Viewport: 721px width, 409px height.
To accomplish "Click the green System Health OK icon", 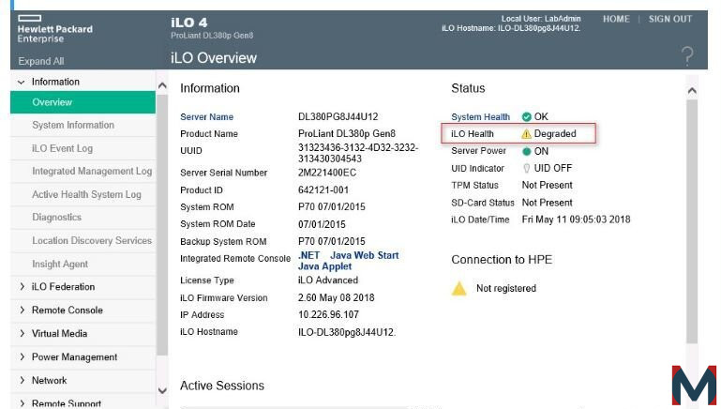I will pos(527,117).
